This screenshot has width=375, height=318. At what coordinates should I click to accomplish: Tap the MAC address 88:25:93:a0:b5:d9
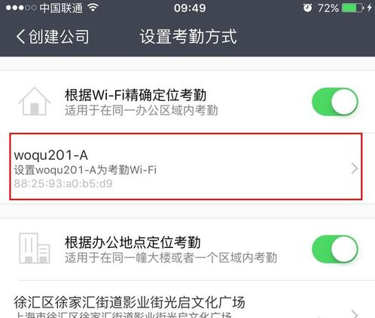tap(63, 184)
